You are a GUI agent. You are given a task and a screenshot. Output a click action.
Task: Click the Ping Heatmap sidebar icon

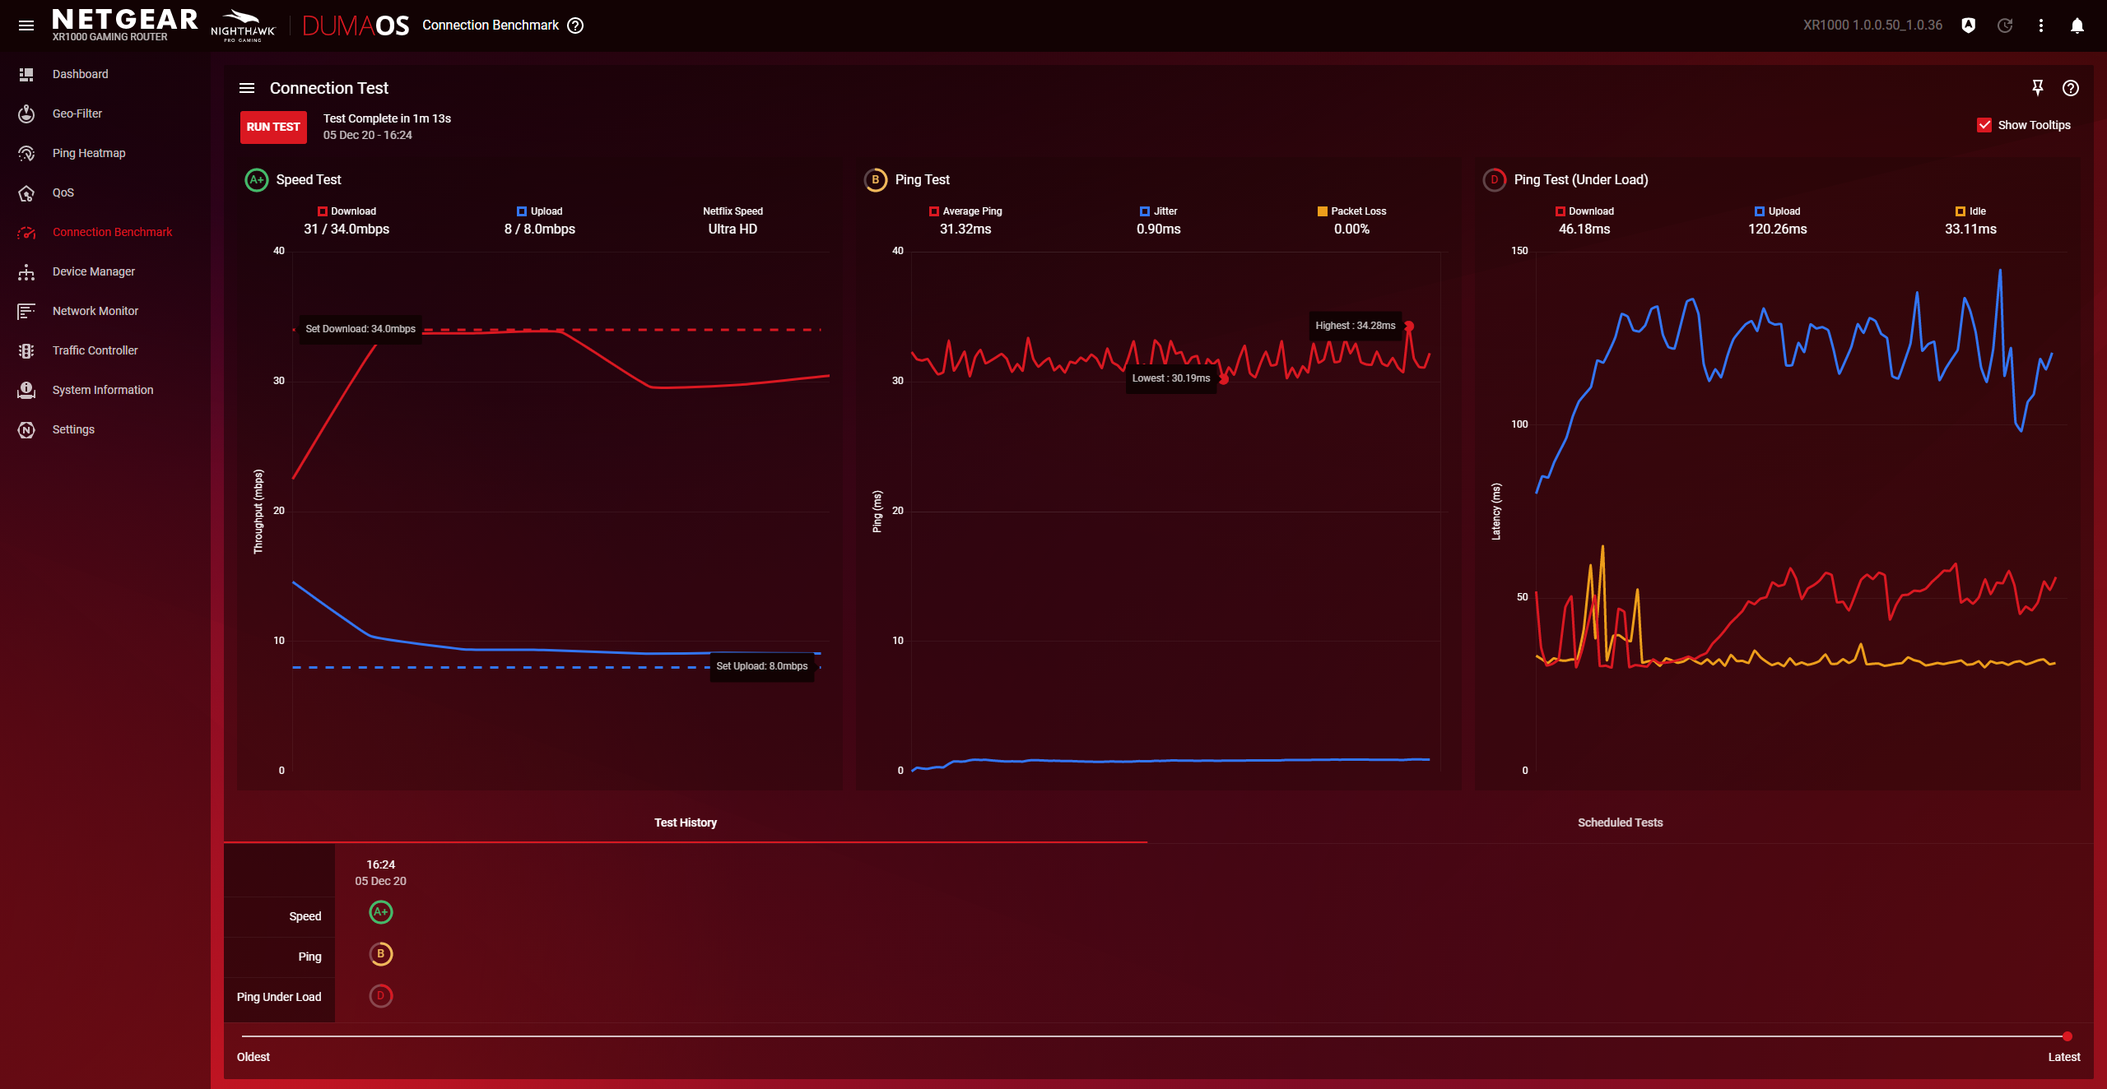[26, 153]
